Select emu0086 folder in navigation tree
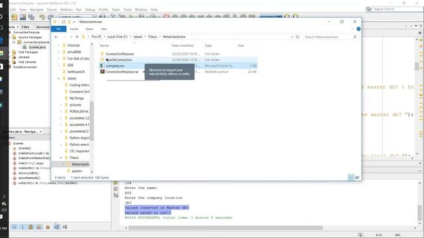The width and height of the screenshot is (424, 238). pyautogui.click(x=74, y=52)
